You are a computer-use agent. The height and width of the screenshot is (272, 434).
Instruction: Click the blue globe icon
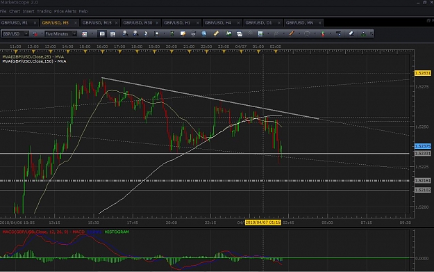click(x=204, y=33)
